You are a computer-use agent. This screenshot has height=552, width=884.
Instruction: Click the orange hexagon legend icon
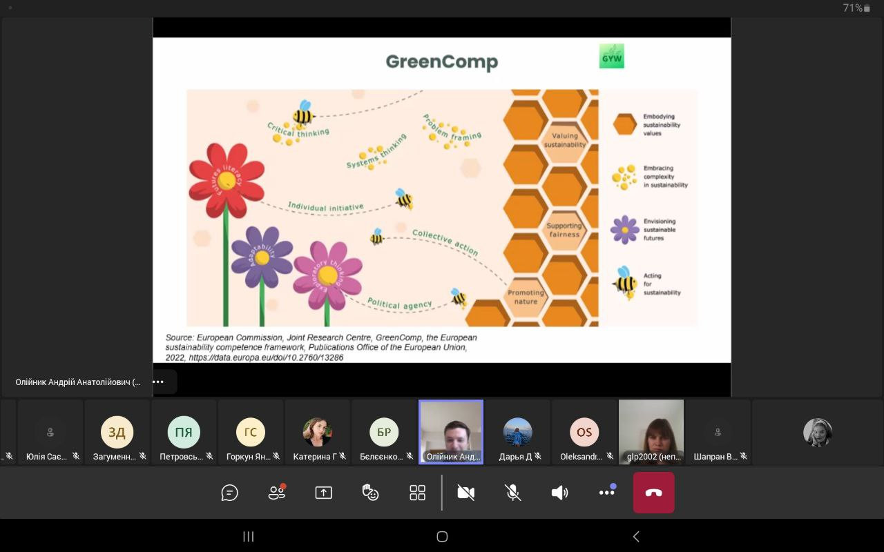point(625,125)
